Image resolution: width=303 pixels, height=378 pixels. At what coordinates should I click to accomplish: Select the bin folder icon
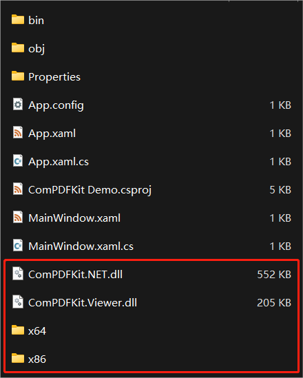[x=18, y=19]
